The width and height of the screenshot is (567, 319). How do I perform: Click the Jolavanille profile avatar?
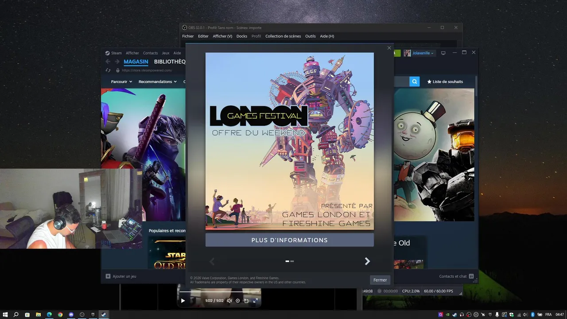[407, 53]
